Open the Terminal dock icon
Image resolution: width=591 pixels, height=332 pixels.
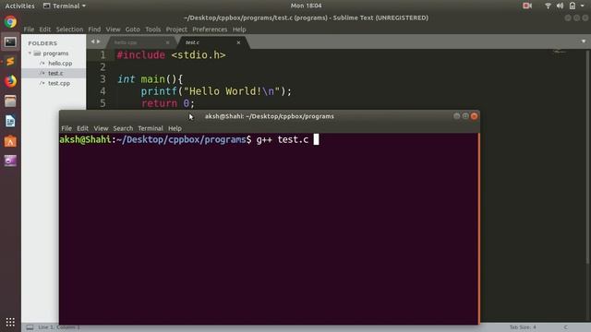(10, 41)
